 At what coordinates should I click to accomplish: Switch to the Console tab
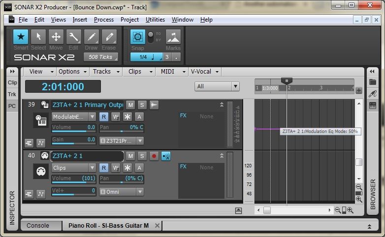pyautogui.click(x=38, y=226)
